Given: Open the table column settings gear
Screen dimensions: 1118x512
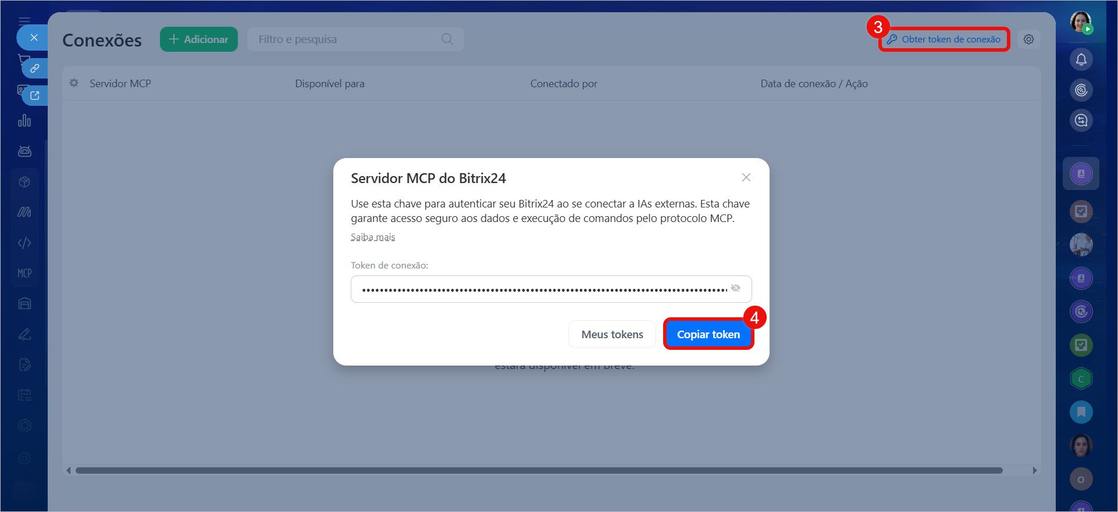Looking at the screenshot, I should 74,83.
